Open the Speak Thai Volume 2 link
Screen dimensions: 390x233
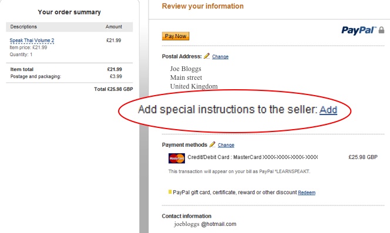click(x=32, y=40)
